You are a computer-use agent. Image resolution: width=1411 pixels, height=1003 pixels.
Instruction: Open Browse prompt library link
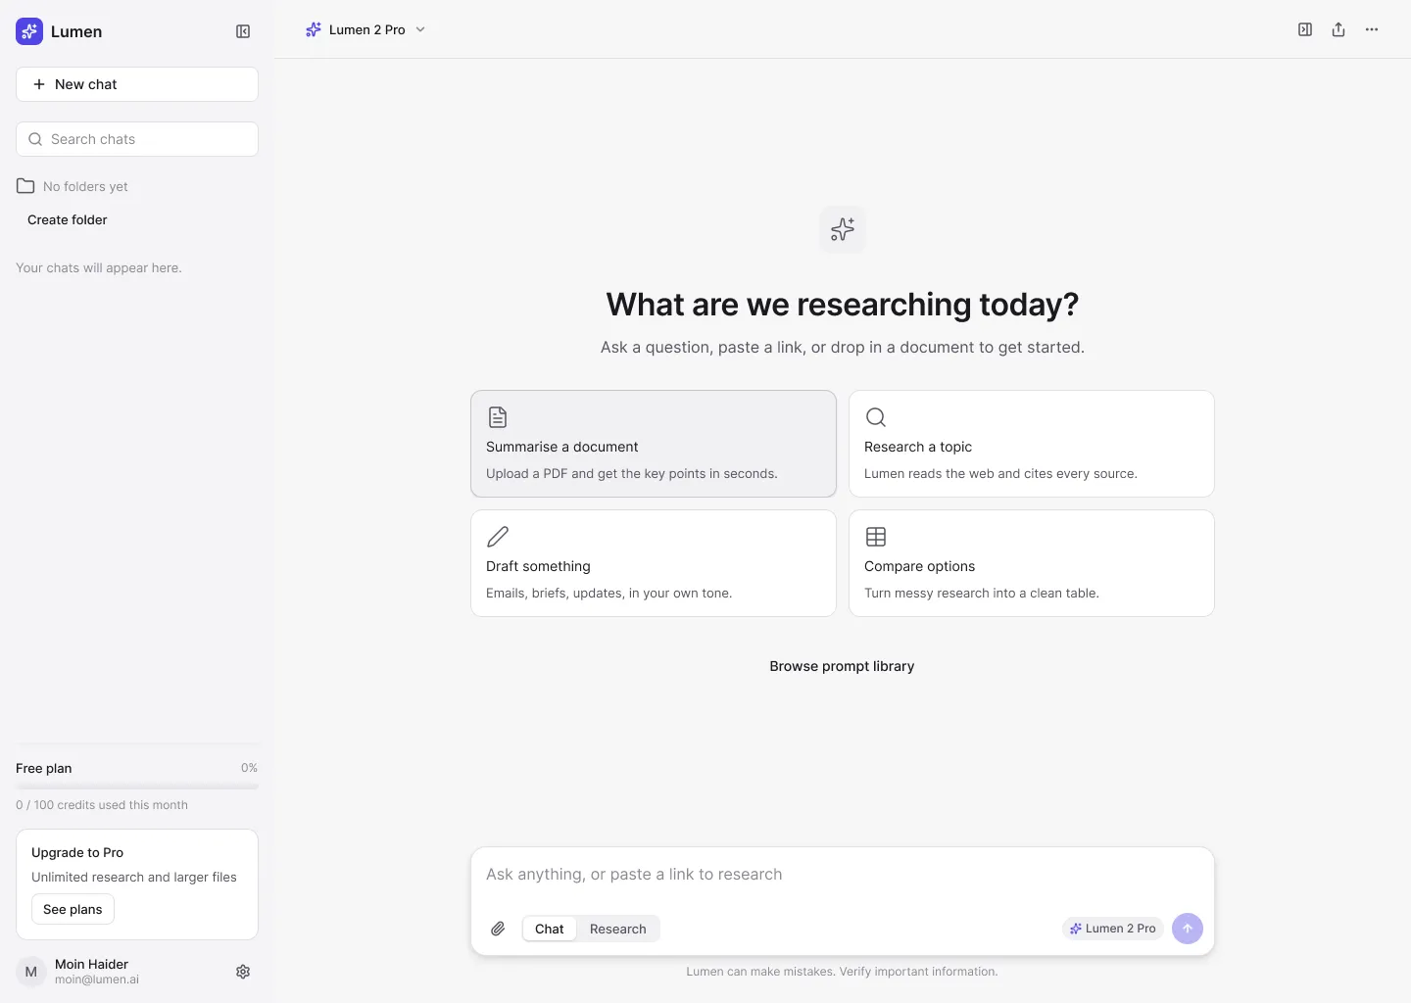(842, 666)
